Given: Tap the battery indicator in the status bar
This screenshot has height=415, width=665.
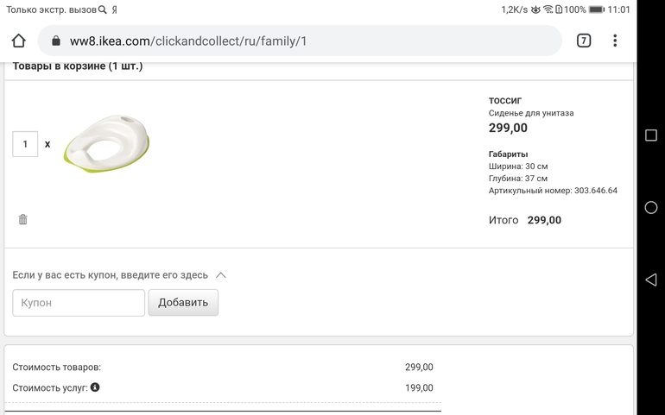Looking at the screenshot, I should pos(596,9).
